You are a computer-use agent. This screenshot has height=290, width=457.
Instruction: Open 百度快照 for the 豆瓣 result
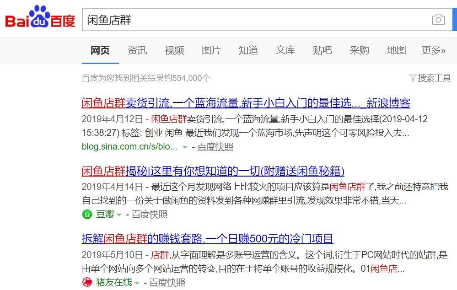149,215
